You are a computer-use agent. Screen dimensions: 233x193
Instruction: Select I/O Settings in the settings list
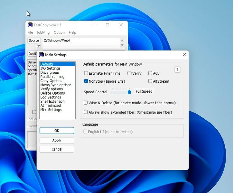tap(51, 69)
